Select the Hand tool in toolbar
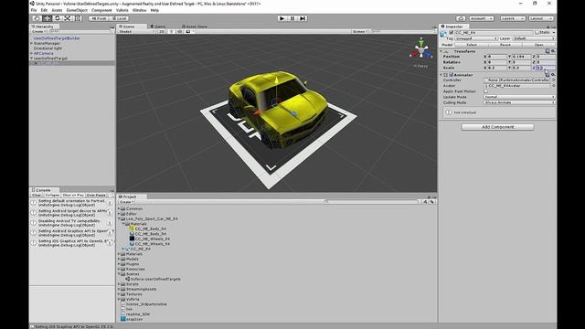 (37, 18)
